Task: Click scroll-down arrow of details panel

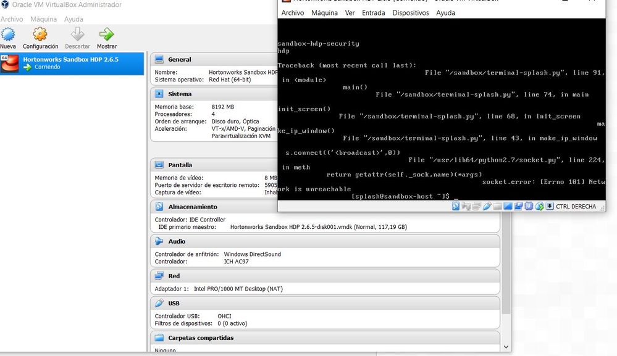Action: 506,347
